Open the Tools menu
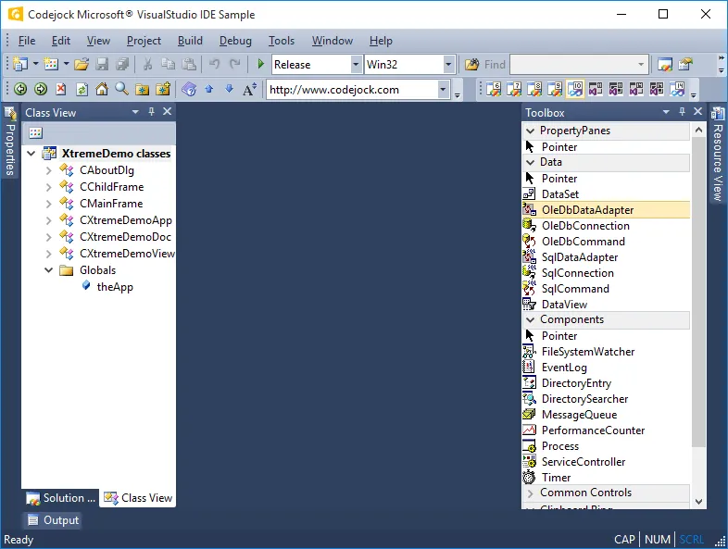 point(282,41)
